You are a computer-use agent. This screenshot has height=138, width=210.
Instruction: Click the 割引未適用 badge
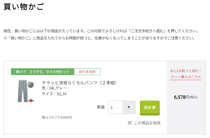[x=87, y=72]
